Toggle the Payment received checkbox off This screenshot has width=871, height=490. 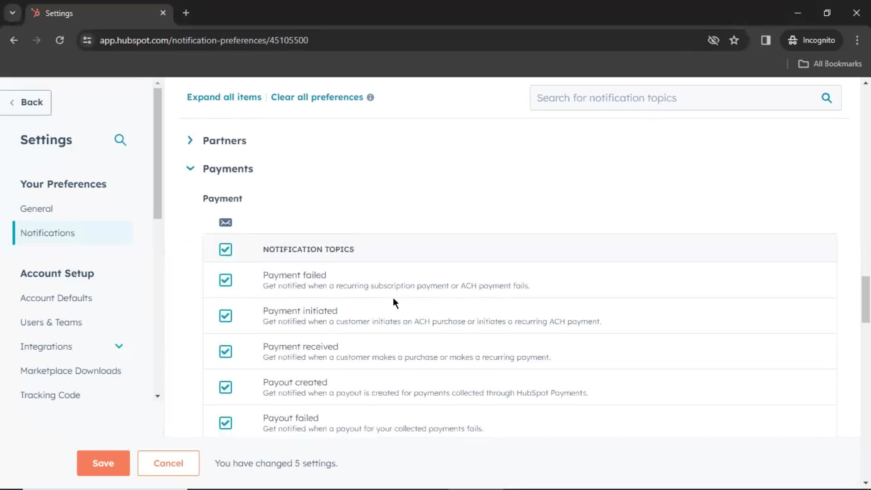(225, 351)
